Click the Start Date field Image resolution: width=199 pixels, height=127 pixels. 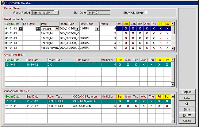[x=98, y=13]
